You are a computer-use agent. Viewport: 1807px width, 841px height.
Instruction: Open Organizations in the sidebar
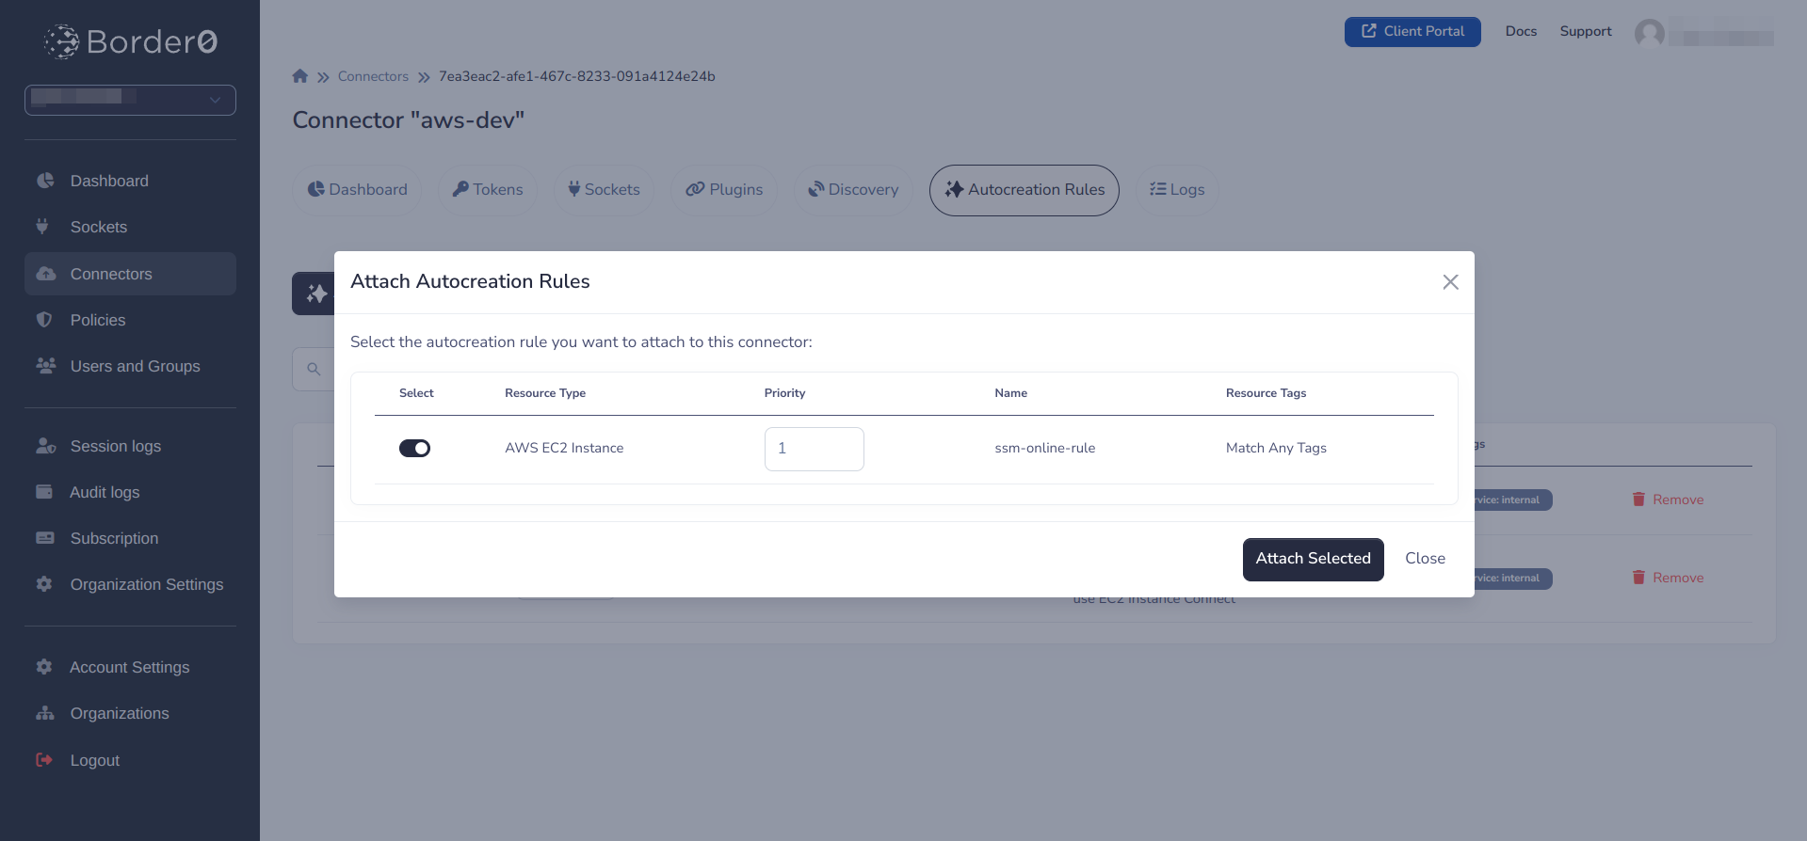coord(130,713)
